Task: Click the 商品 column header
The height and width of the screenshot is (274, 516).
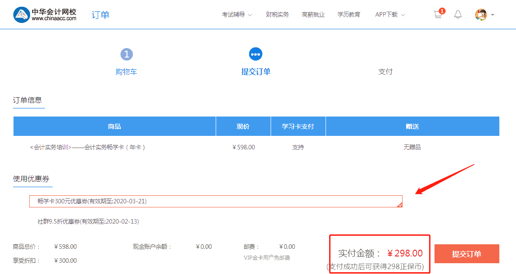Action: [114, 126]
